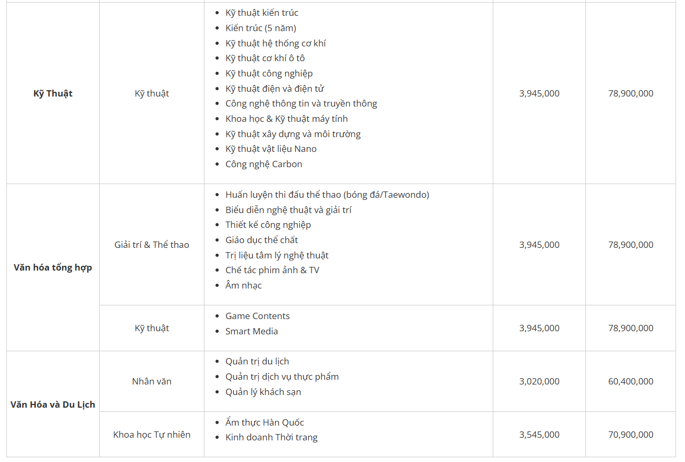Select Kỹ thuật vật liệu Nano item

[x=271, y=149]
